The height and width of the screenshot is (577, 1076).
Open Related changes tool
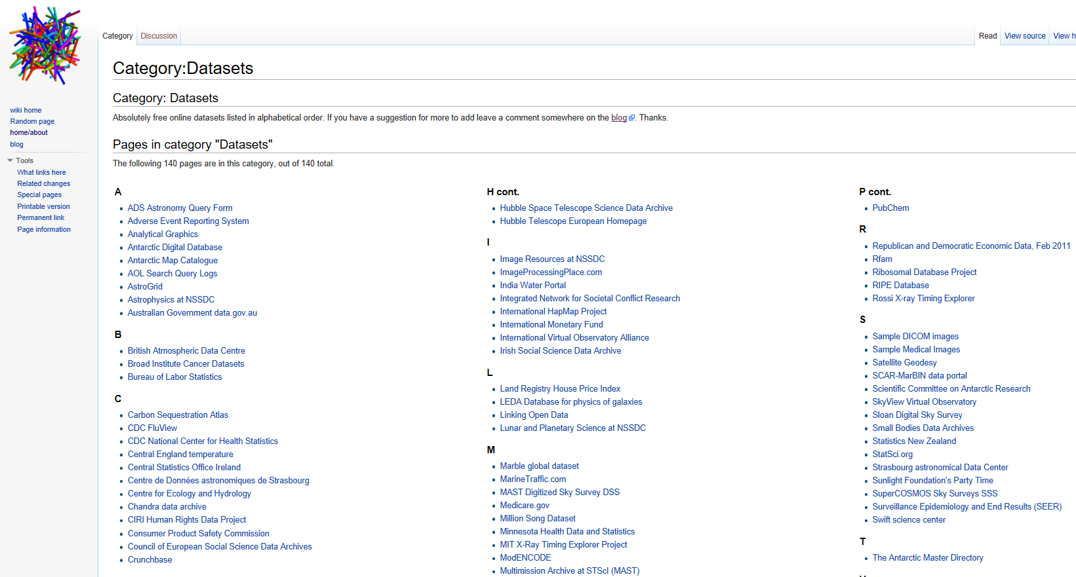pos(43,183)
